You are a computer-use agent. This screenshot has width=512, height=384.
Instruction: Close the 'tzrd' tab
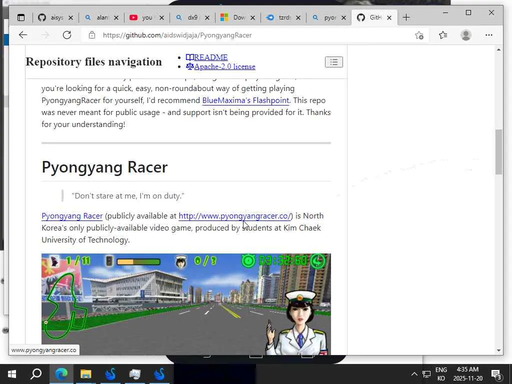[298, 18]
